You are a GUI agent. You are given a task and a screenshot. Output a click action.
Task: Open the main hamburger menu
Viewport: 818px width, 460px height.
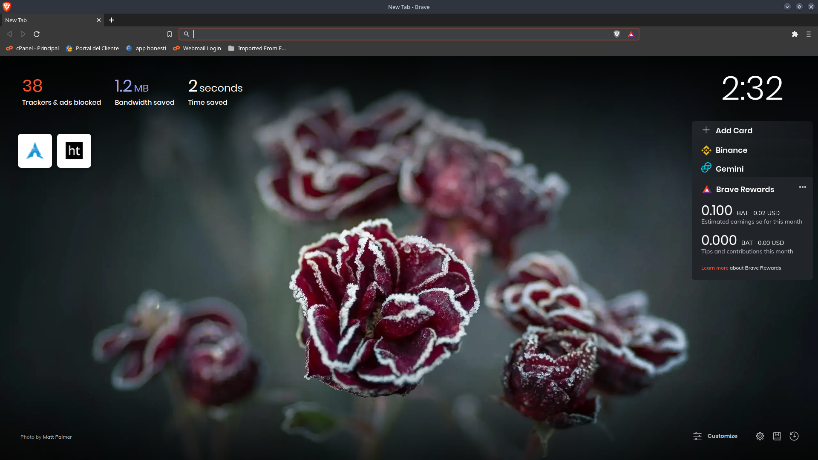click(x=809, y=34)
